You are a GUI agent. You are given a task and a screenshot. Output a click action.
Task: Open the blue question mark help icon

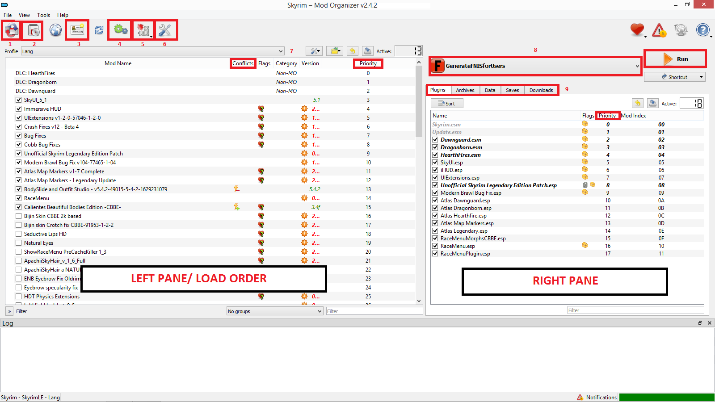click(703, 30)
